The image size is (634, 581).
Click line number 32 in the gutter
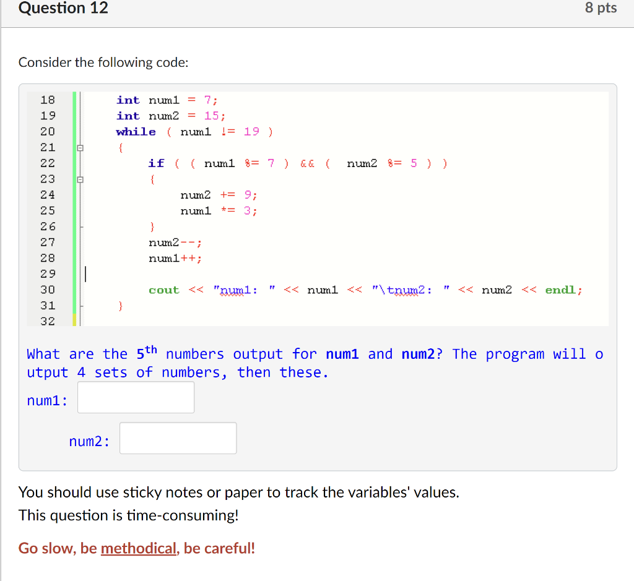48,321
